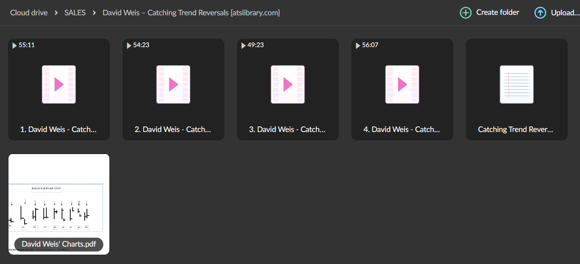The height and width of the screenshot is (264, 580).
Task: Select the filename label of video 1
Action: (x=59, y=129)
